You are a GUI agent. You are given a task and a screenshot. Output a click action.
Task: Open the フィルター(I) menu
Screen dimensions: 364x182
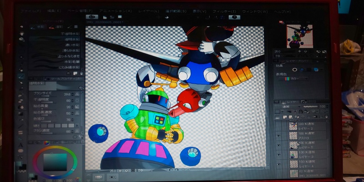coord(224,11)
